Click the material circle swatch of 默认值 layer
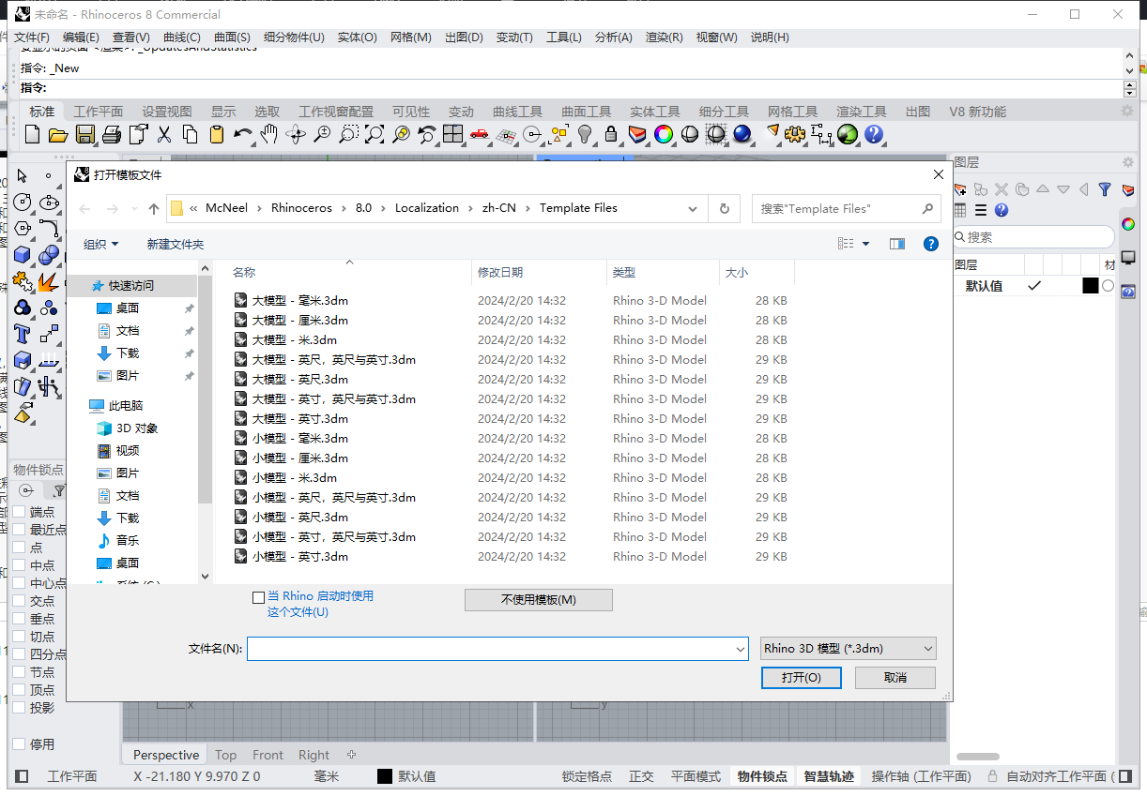The width and height of the screenshot is (1147, 796). click(1109, 286)
